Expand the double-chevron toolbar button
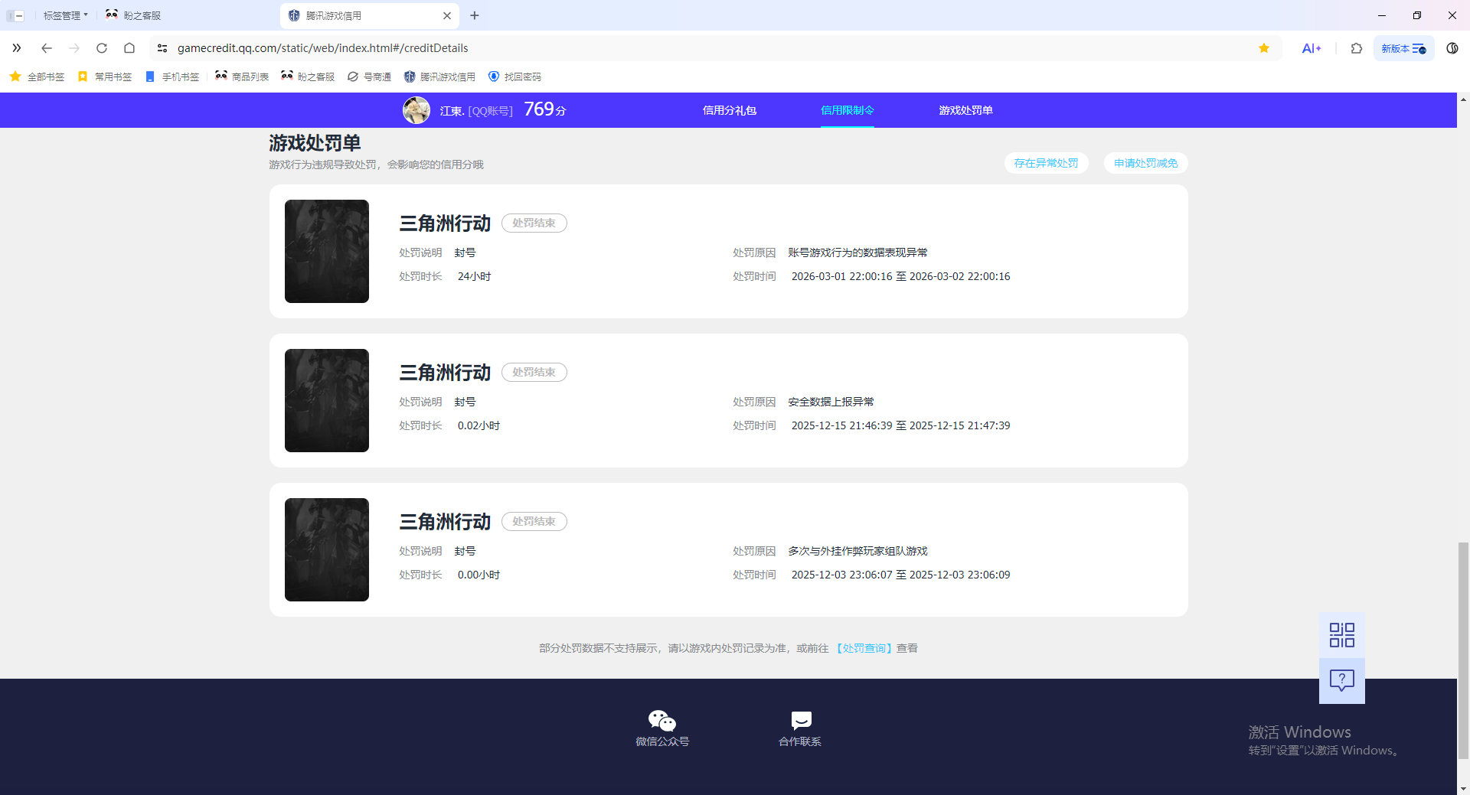Screen dimensions: 1470x795 16,48
